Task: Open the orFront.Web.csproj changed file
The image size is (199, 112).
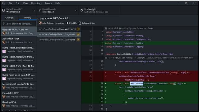Action: pyautogui.click(x=59, y=29)
